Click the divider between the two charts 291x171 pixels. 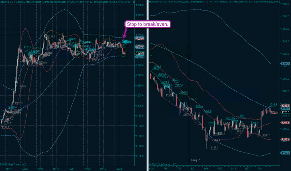[x=147, y=103]
